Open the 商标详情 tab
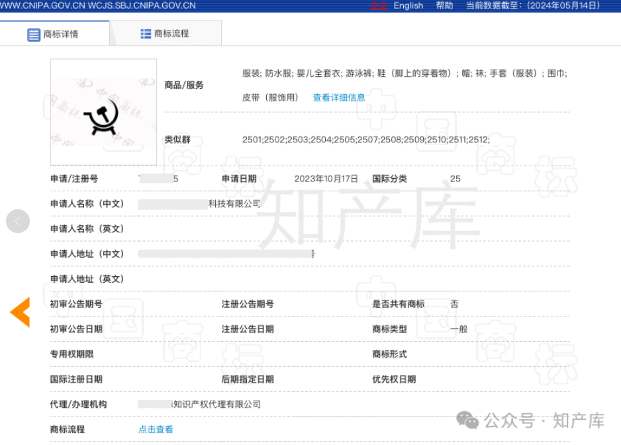The width and height of the screenshot is (621, 445). click(x=54, y=34)
